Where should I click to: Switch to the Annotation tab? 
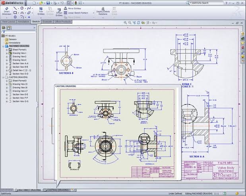[x=23, y=21]
